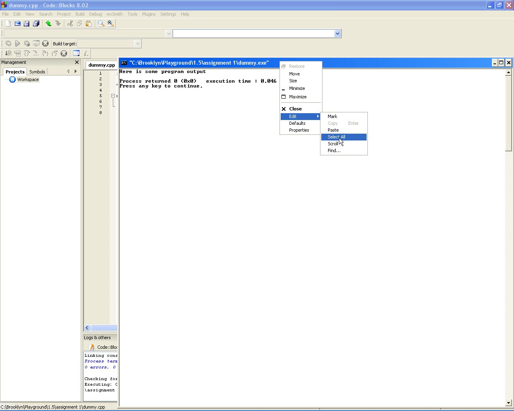514x411 pixels.
Task: Select Properties in console system menu
Action: coord(300,130)
